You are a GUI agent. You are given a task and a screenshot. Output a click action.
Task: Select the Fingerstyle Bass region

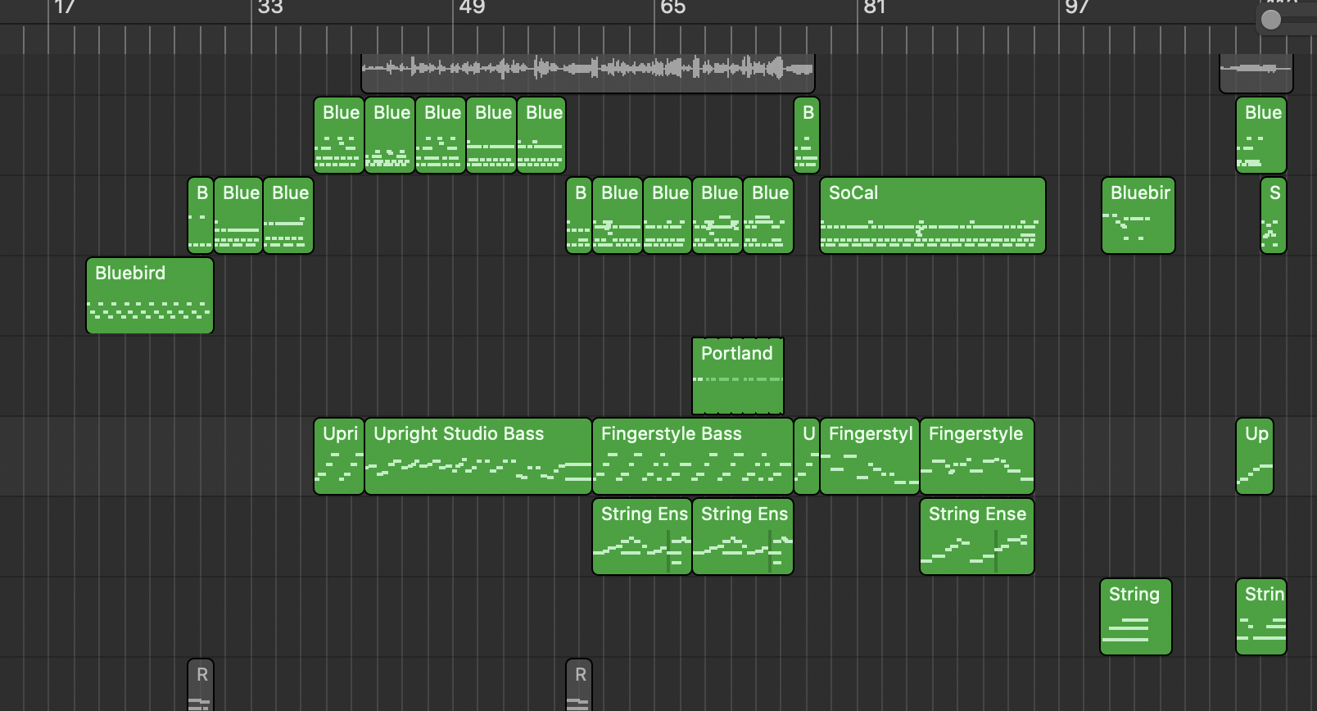coord(692,457)
